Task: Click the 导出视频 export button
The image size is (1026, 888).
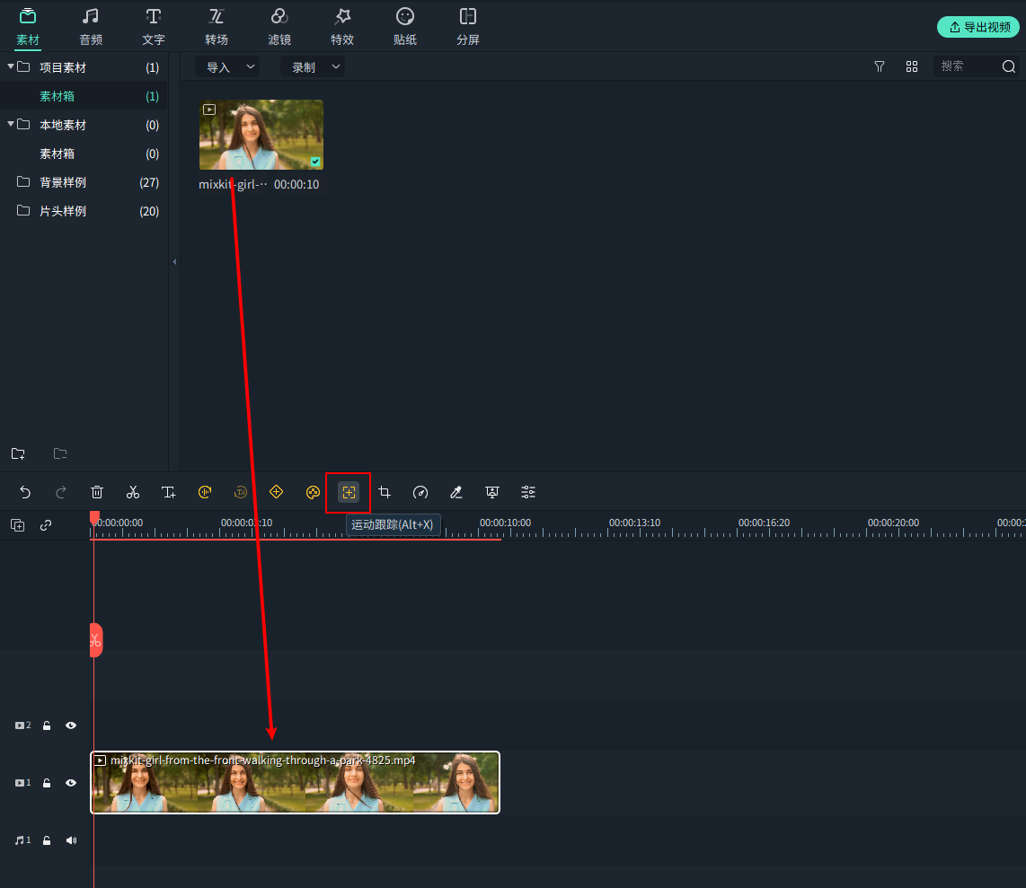Action: point(978,27)
